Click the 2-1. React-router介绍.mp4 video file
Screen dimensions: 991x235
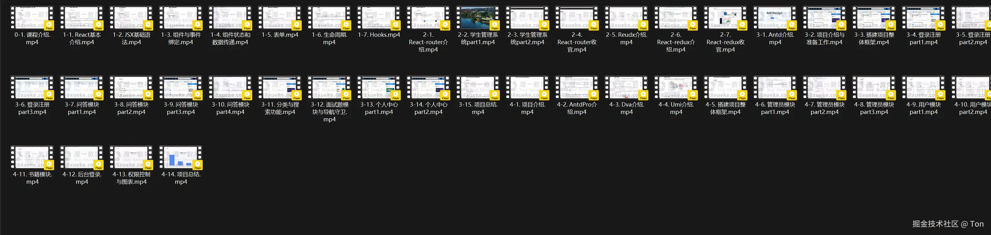point(428,18)
